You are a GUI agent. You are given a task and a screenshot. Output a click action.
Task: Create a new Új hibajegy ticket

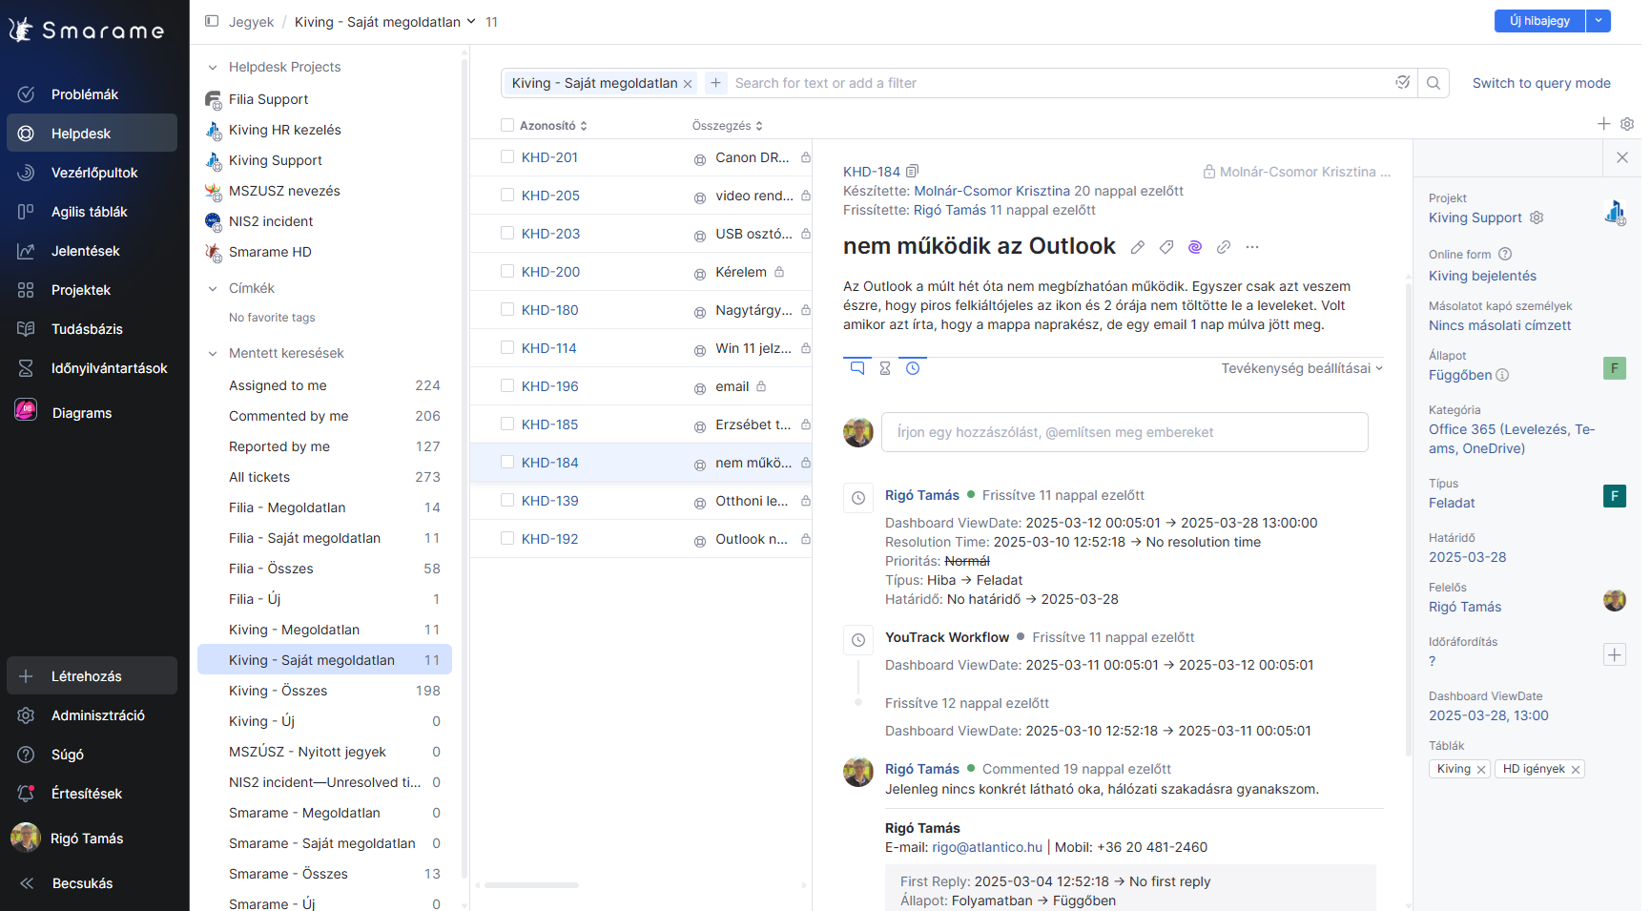(x=1539, y=20)
